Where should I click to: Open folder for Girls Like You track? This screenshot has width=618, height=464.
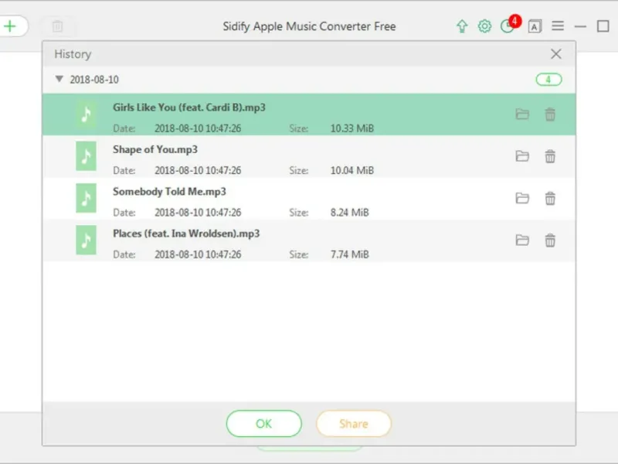tap(522, 114)
